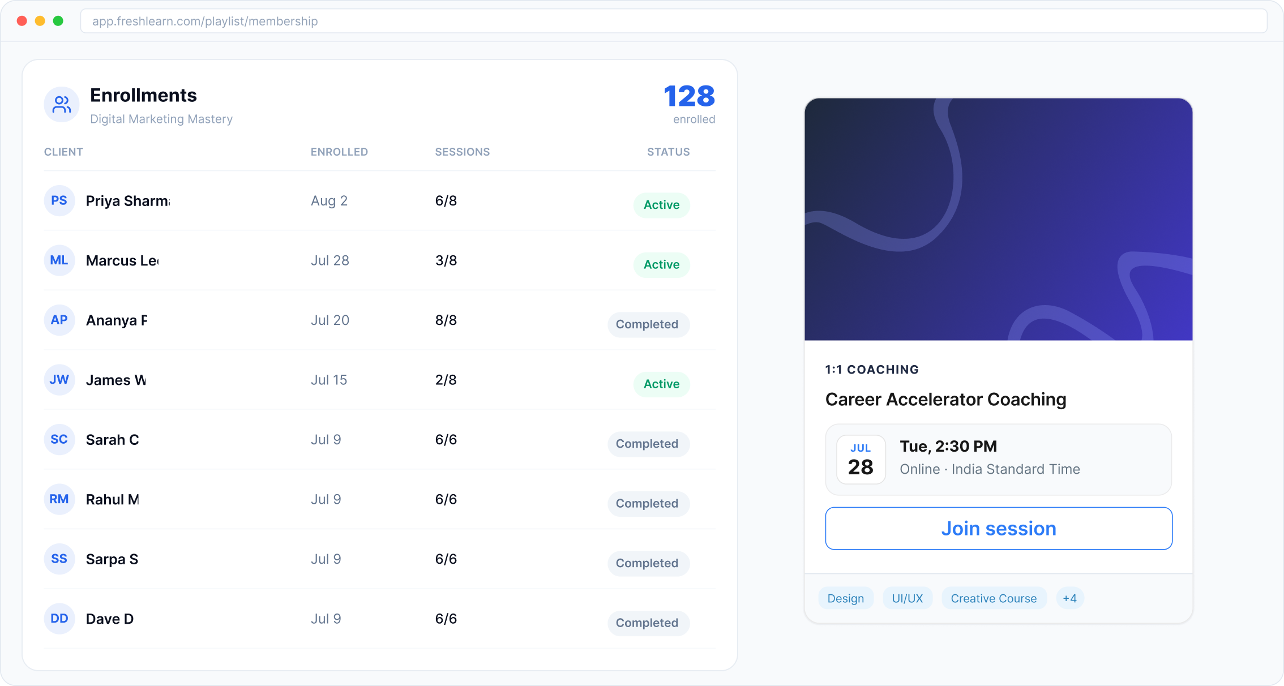The image size is (1284, 686).
Task: Click the Career Accelerator Coaching title
Action: tap(945, 400)
